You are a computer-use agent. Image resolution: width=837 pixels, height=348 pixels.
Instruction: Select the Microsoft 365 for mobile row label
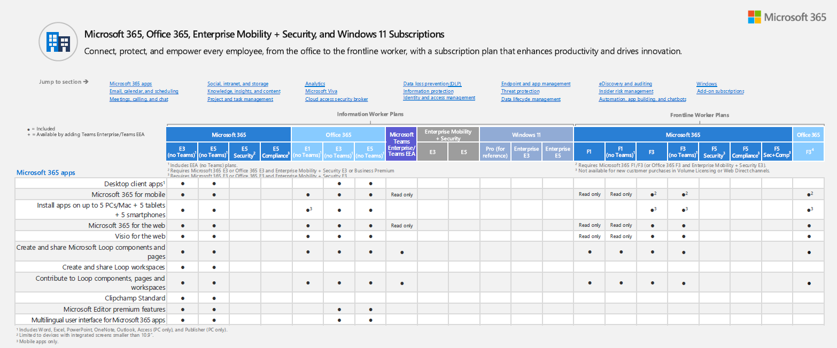[x=128, y=194]
